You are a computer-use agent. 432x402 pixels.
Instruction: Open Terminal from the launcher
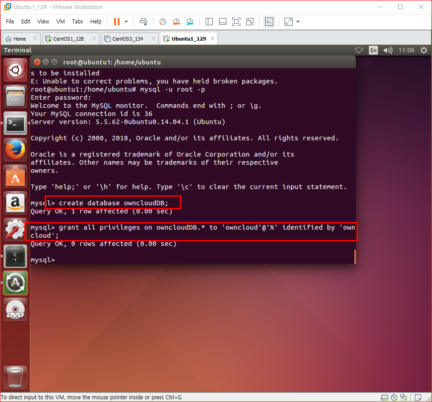[15, 123]
